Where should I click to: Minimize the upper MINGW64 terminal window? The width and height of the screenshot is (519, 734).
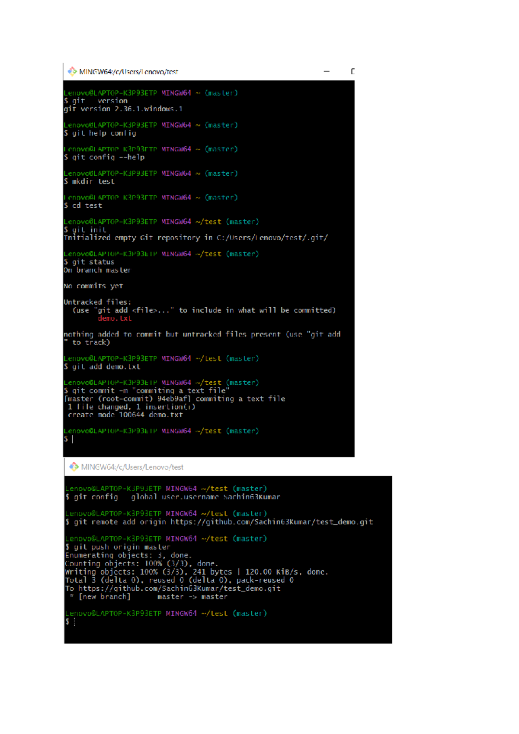327,71
